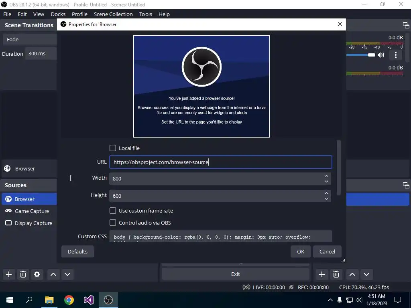Pop out the upper right dock icon
The height and width of the screenshot is (308, 411).
point(406,25)
